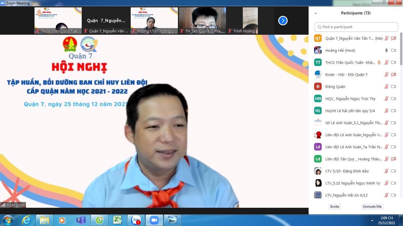Toggle the camera icon for Liên đội Tân Quy
Image resolution: width=403 pixels, height=226 pixels.
[x=394, y=159]
